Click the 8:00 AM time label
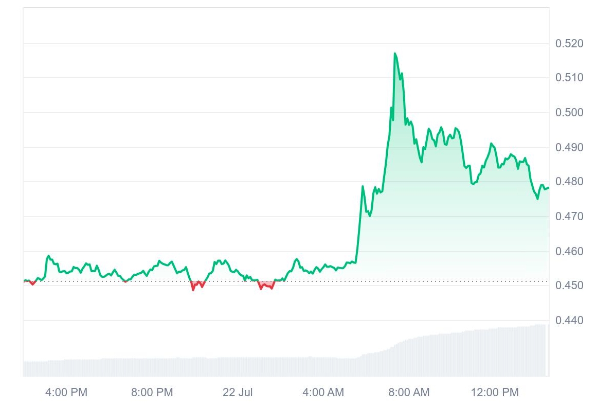The height and width of the screenshot is (406, 614). point(408,393)
